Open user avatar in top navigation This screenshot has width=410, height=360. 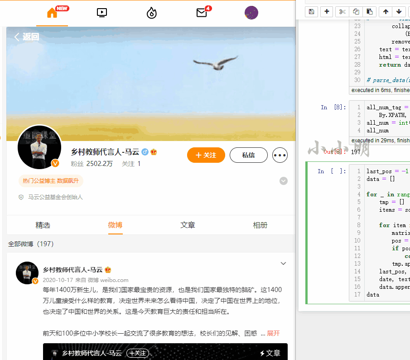pyautogui.click(x=251, y=13)
